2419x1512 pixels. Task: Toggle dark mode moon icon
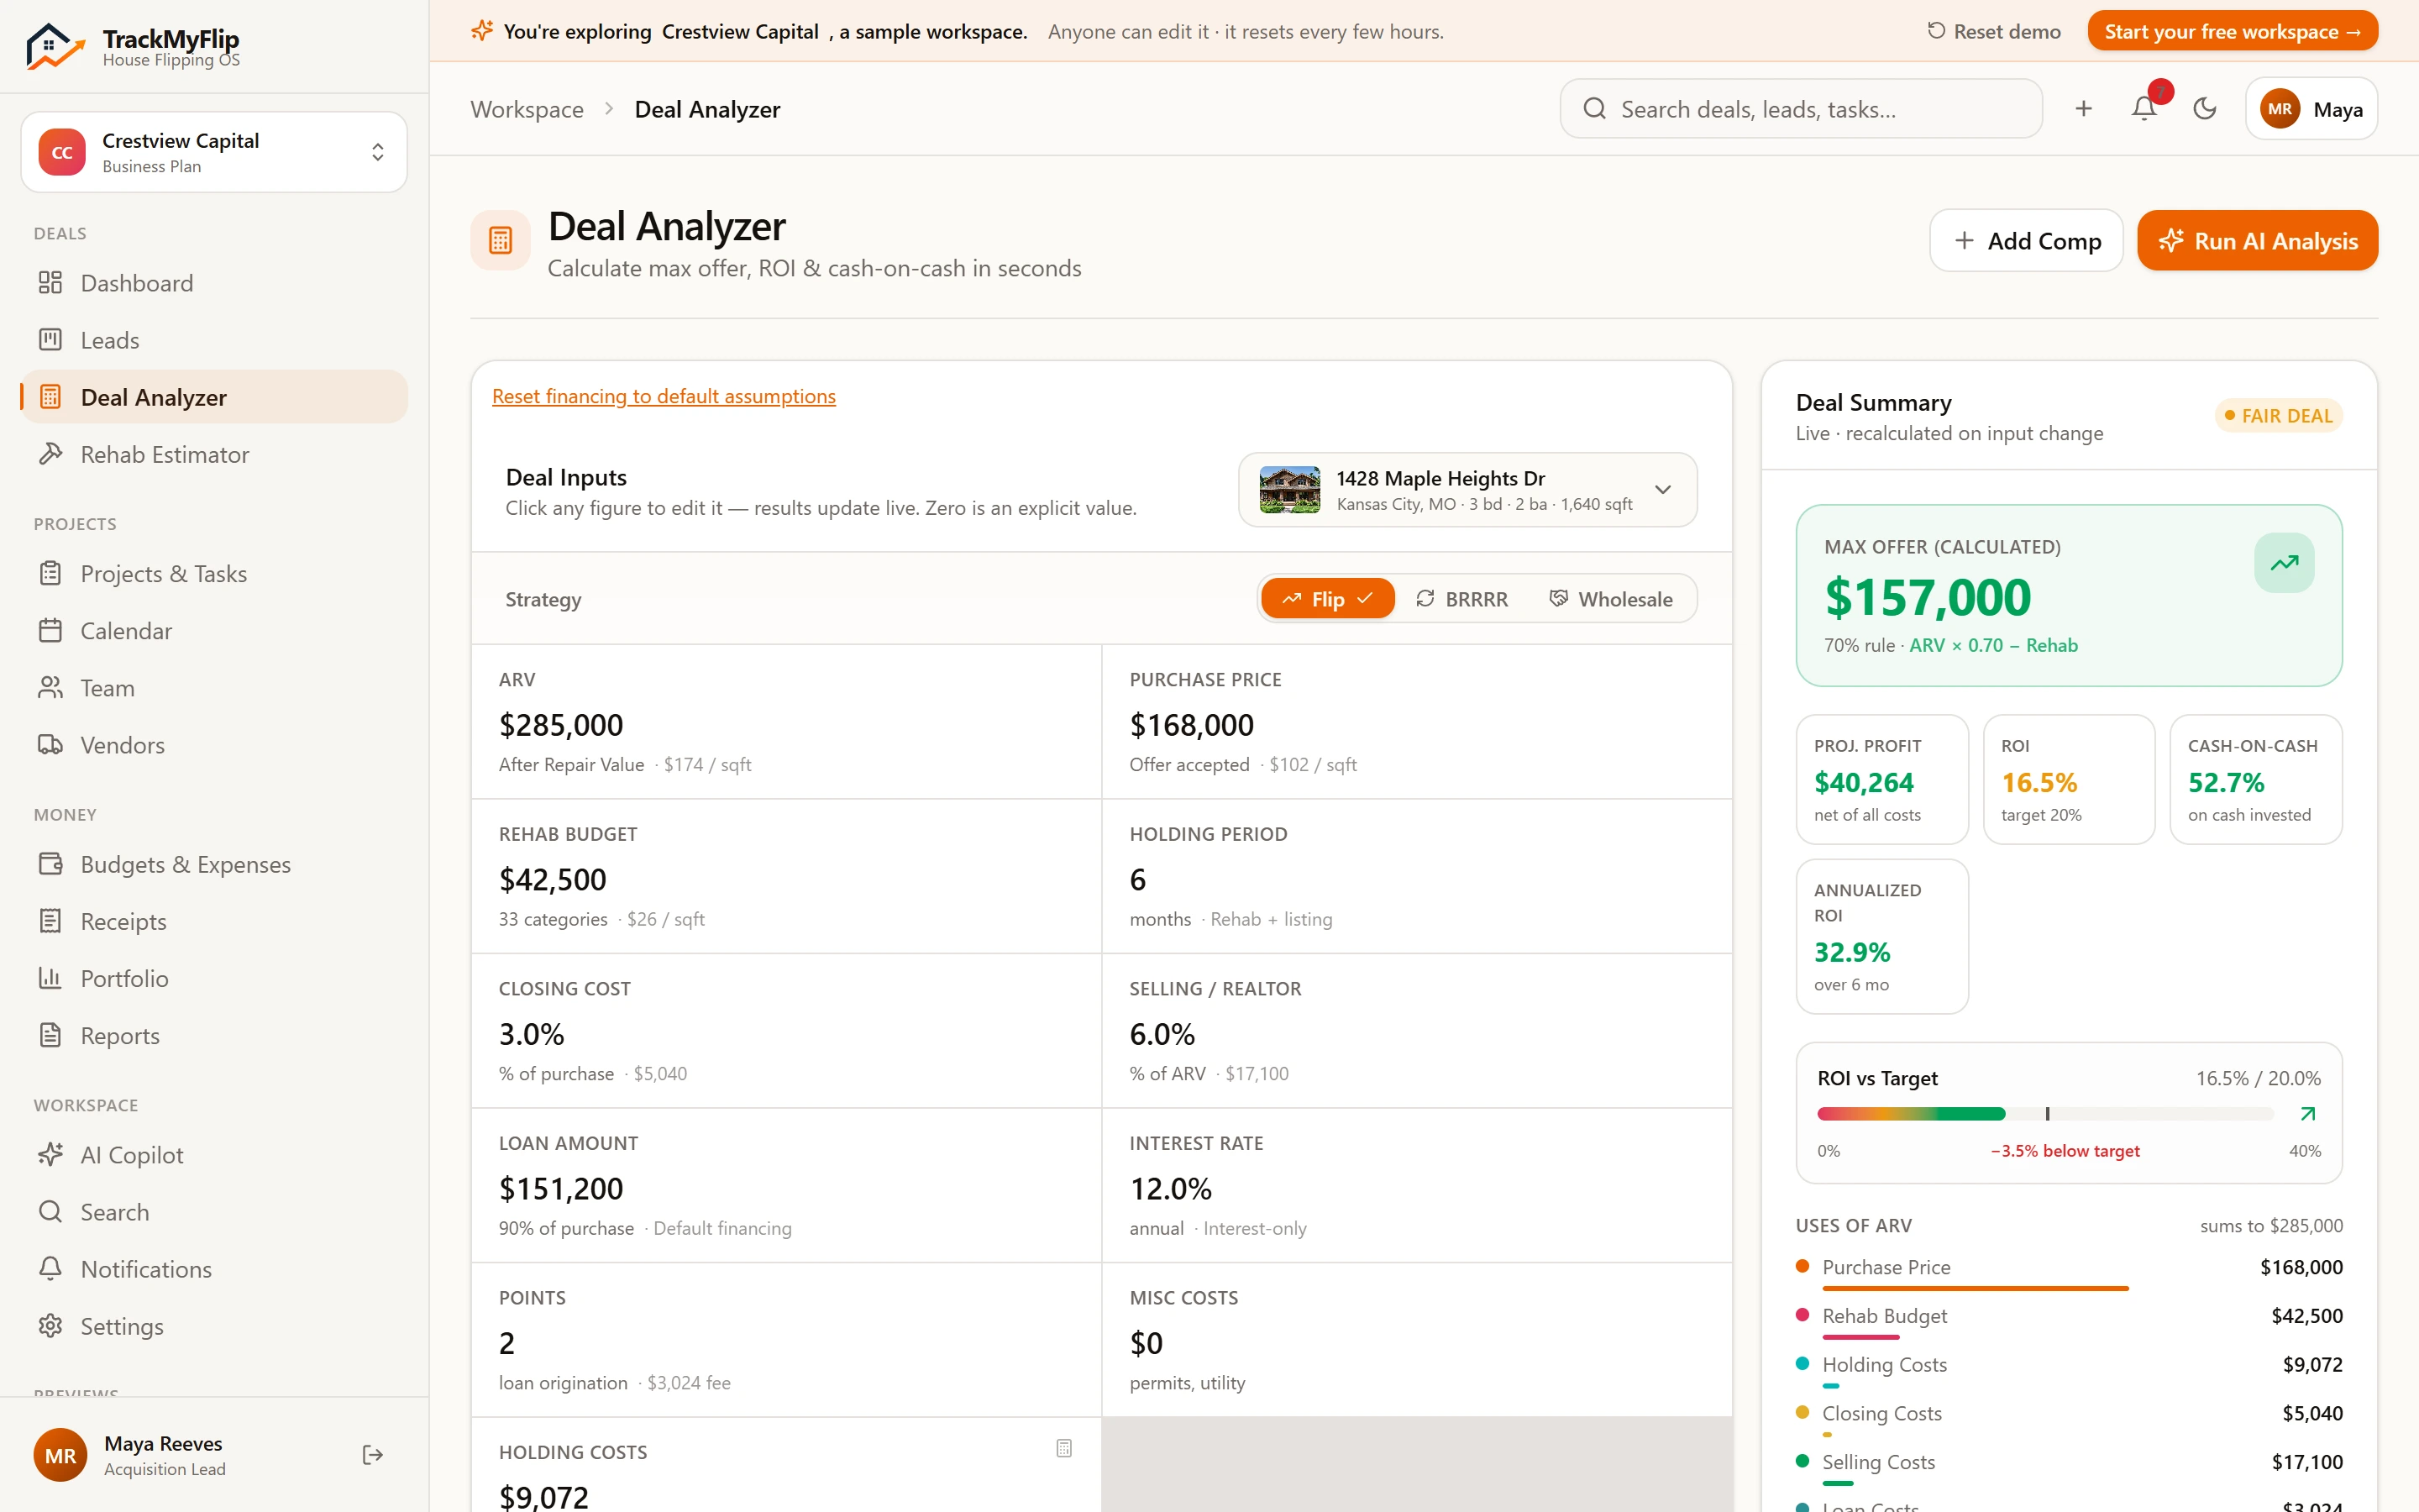click(2204, 108)
